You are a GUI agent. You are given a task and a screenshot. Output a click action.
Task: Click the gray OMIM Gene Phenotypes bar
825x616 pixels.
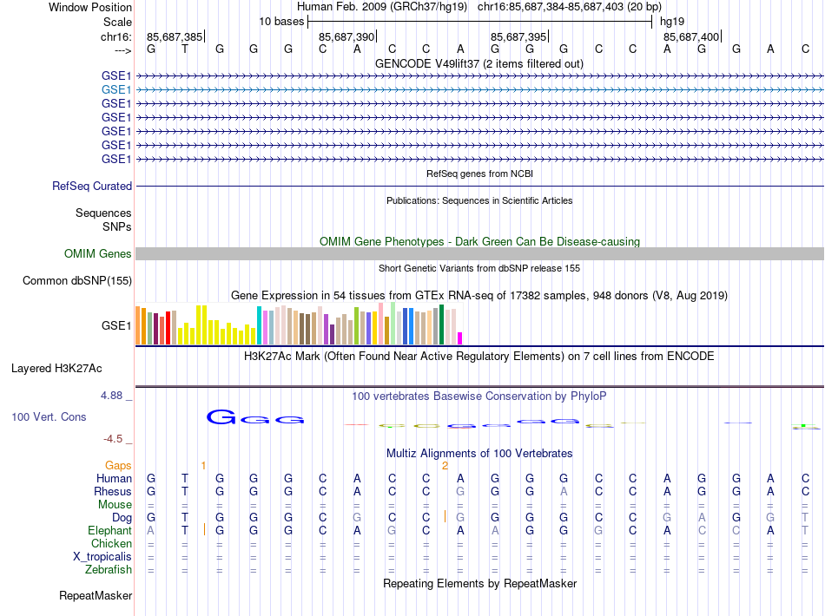(478, 253)
